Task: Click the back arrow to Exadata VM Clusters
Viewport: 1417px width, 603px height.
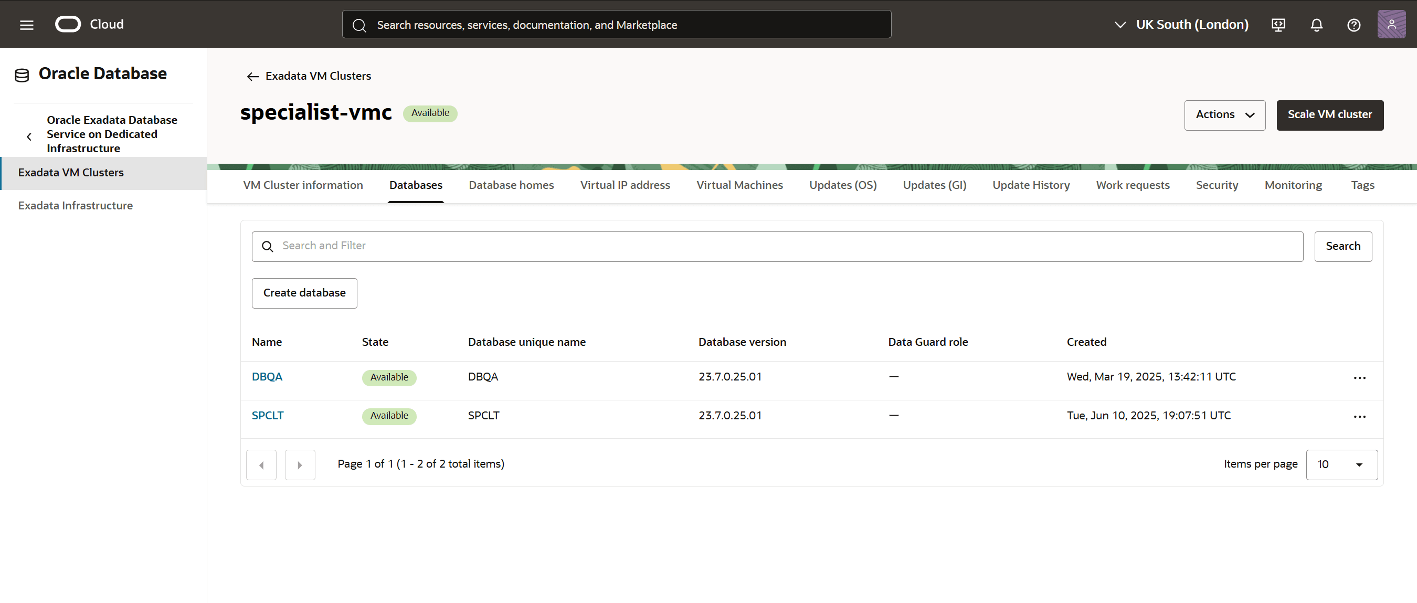Action: pos(252,76)
